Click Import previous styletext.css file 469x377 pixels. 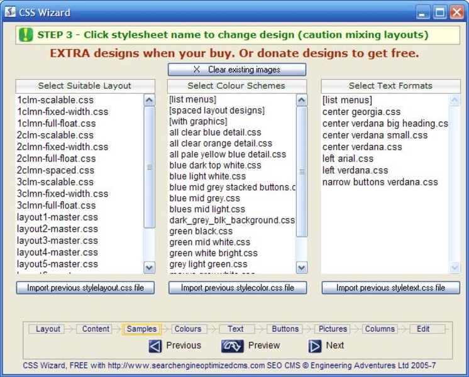pyautogui.click(x=390, y=288)
